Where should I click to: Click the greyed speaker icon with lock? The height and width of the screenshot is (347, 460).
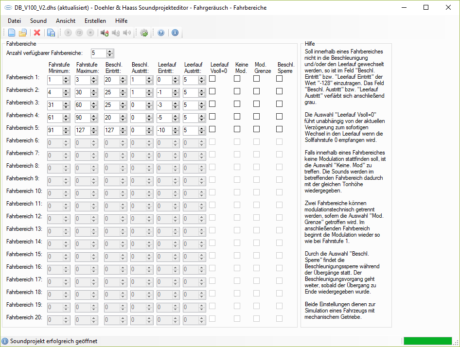116,33
